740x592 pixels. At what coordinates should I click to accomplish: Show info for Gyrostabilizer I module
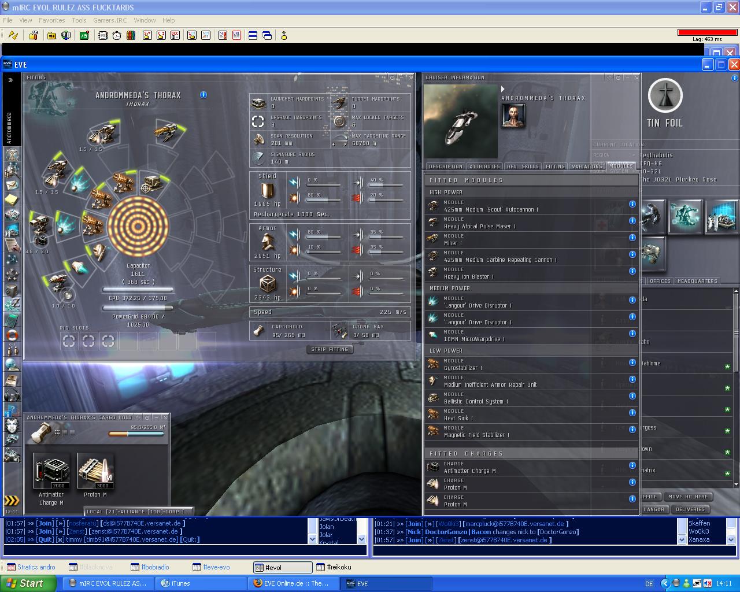pos(632,362)
